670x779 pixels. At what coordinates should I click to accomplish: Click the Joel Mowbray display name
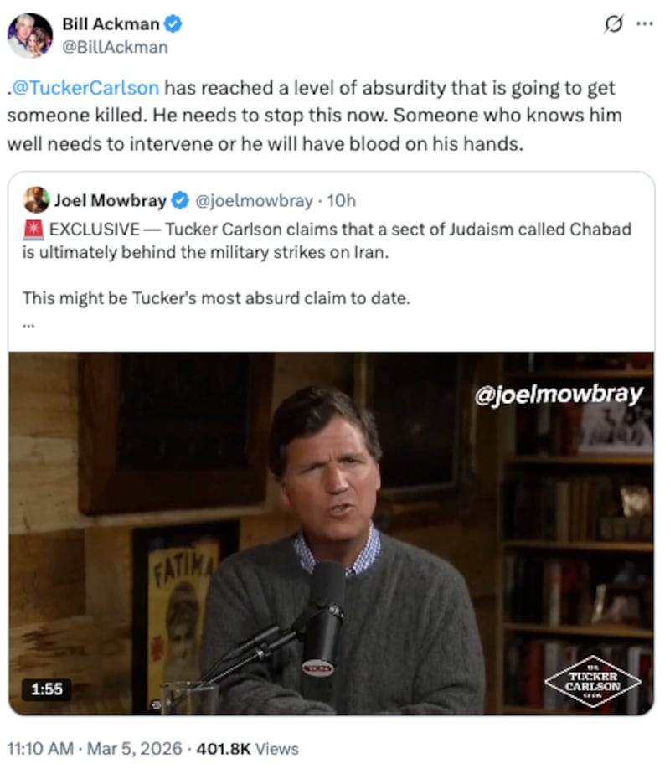tap(110, 200)
